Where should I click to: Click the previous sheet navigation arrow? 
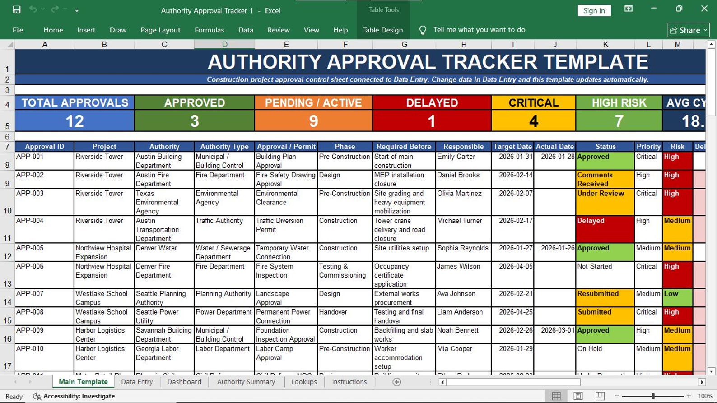click(16, 382)
